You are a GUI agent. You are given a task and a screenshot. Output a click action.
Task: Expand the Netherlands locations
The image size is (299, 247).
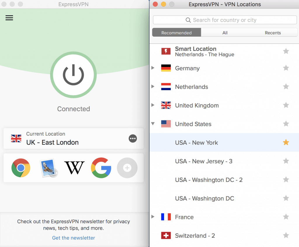tap(153, 86)
